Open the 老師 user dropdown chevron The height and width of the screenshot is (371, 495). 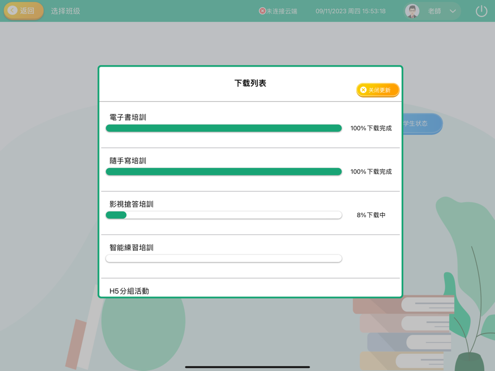[x=453, y=11]
